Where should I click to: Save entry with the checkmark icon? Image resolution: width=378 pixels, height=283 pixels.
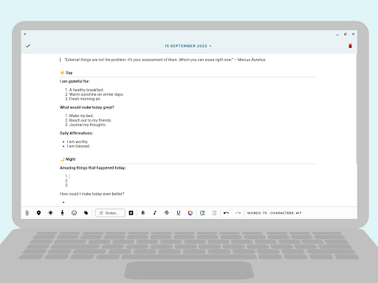[28, 46]
